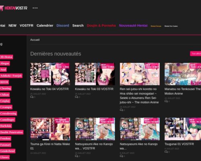Viewport: 201px width, 161px height.
Task: Click the comments icon under Kowaku no Toki 03
Action: click(x=76, y=97)
